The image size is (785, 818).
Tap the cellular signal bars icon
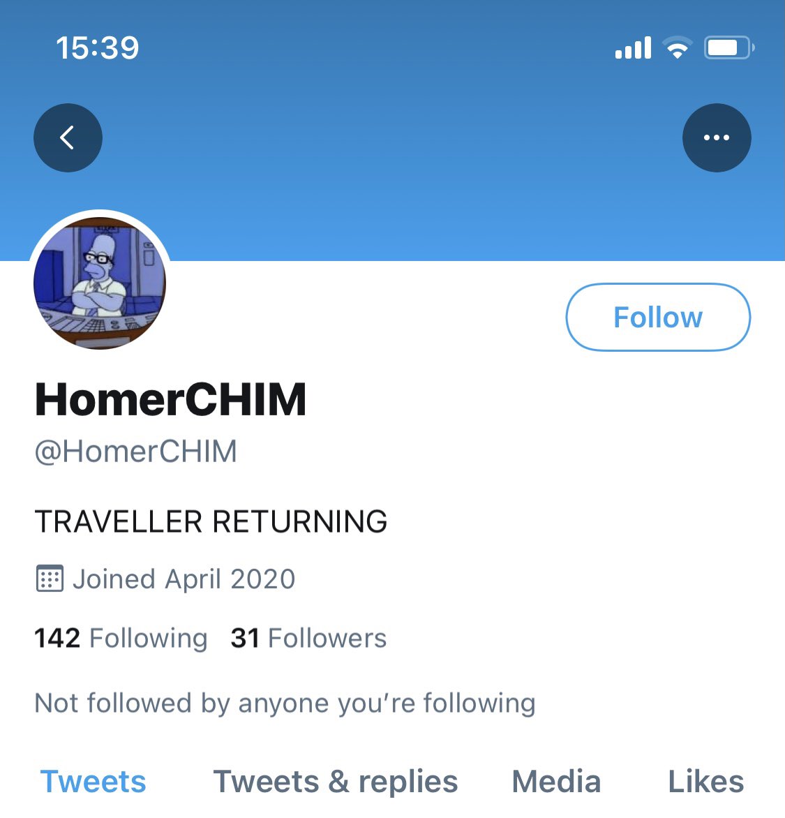click(633, 47)
